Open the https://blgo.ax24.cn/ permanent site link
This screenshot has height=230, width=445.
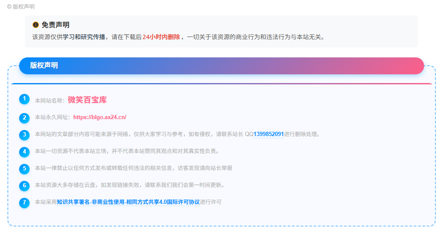coord(100,117)
